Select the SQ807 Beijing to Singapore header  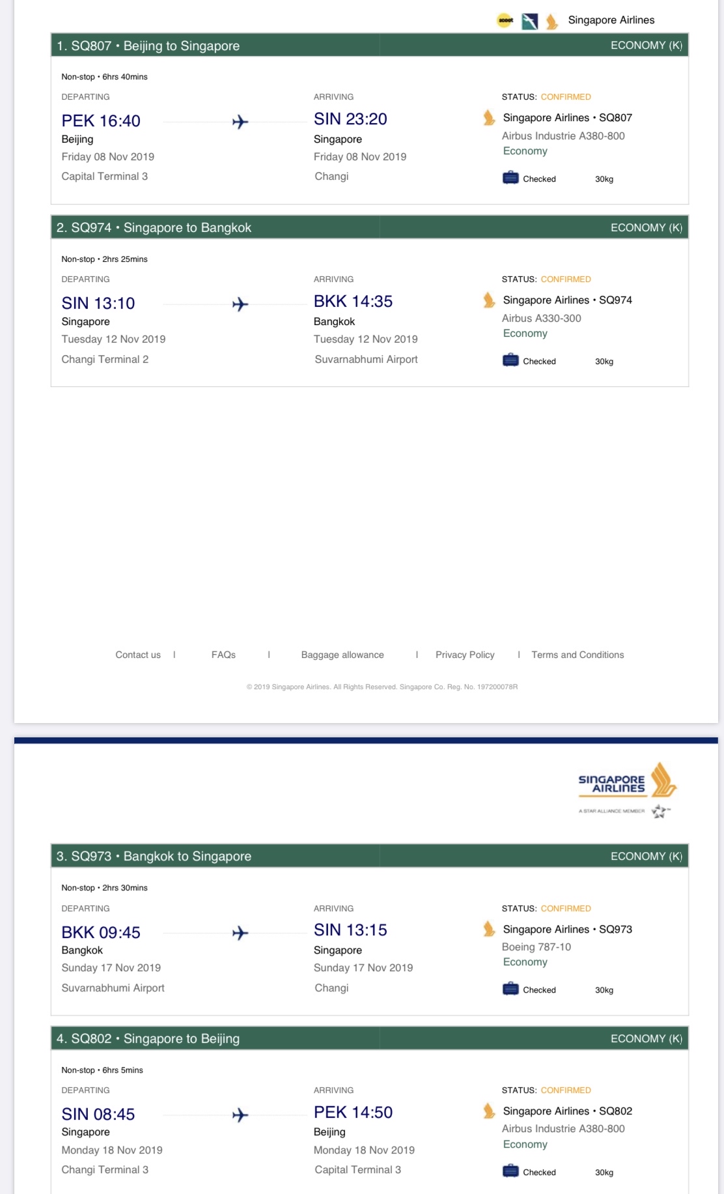(148, 46)
